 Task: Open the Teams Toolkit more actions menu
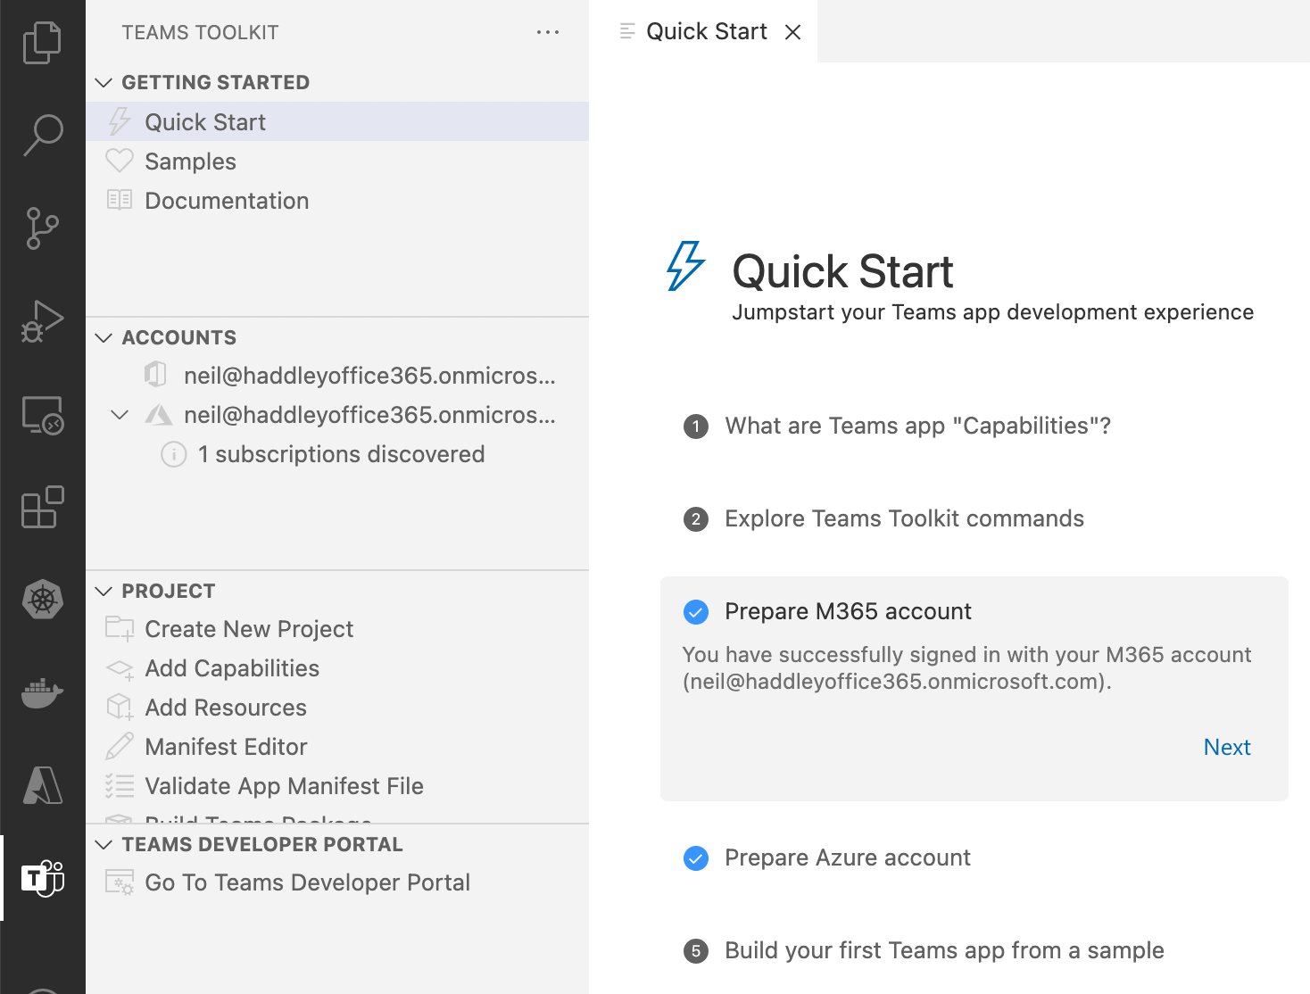pyautogui.click(x=547, y=33)
